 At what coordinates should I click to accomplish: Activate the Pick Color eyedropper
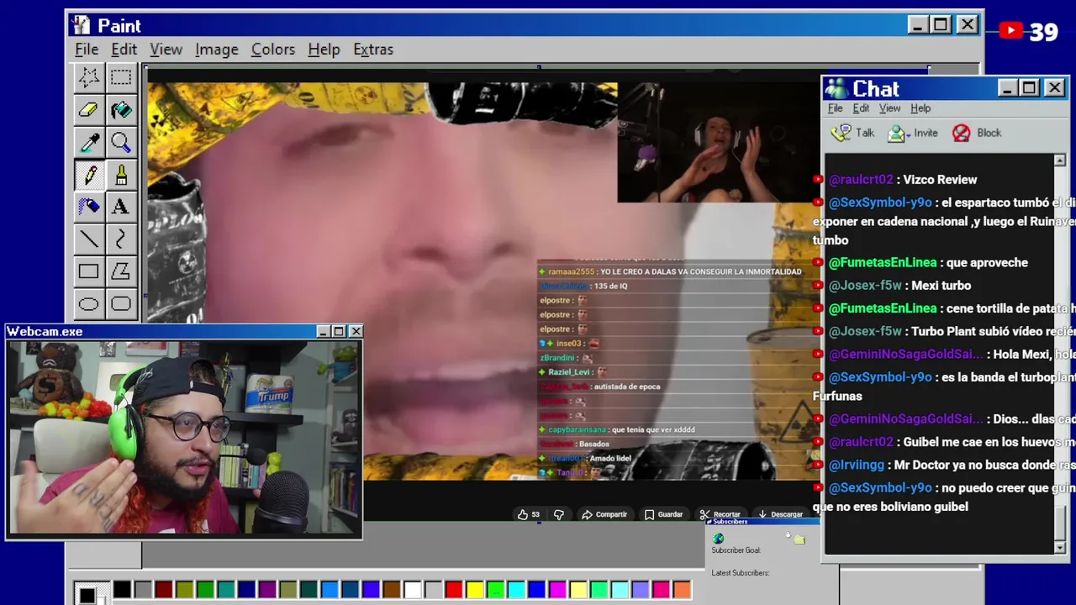pyautogui.click(x=88, y=142)
